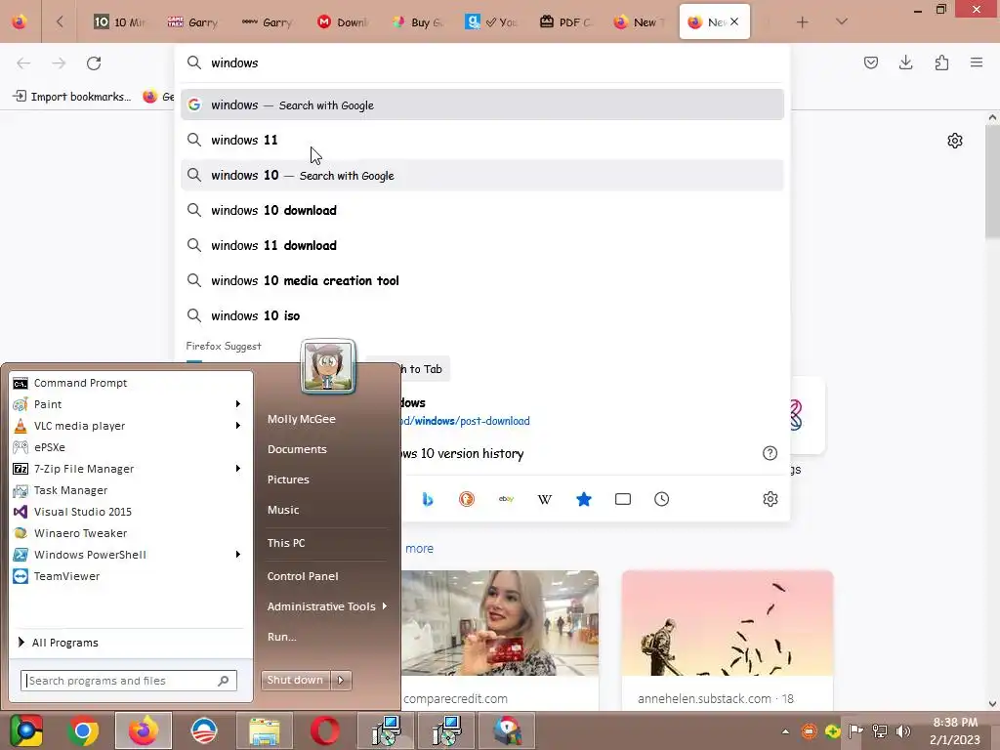
Task: Switch to the PDF C tab
Action: click(565, 22)
